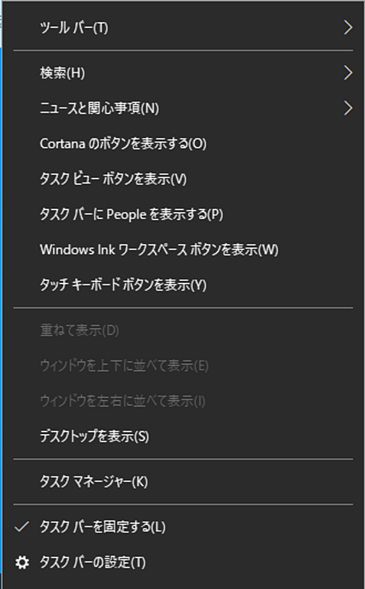Image resolution: width=365 pixels, height=589 pixels.
Task: Choose ウィンドウを左右に並べて表示(I)
Action: click(183, 401)
